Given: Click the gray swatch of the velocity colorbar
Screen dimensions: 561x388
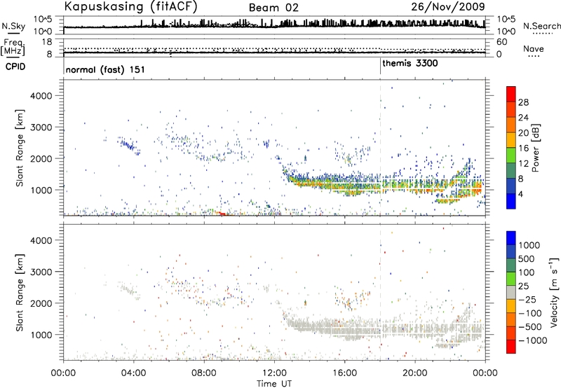Looking at the screenshot, I should click(511, 293).
